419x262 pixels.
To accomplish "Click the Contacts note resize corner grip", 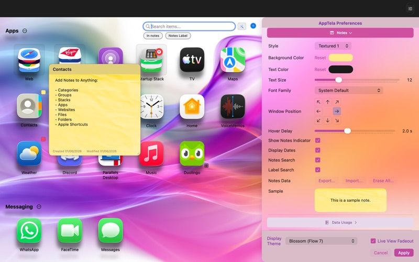I will tap(138, 153).
